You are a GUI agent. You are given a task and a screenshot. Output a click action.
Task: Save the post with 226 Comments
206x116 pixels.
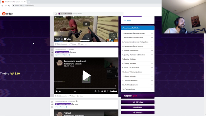point(81,44)
